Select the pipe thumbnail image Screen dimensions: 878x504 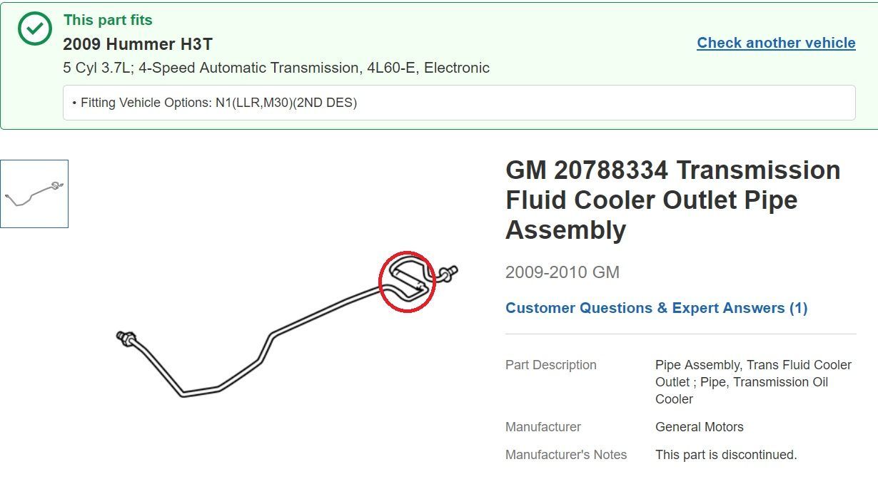[34, 194]
